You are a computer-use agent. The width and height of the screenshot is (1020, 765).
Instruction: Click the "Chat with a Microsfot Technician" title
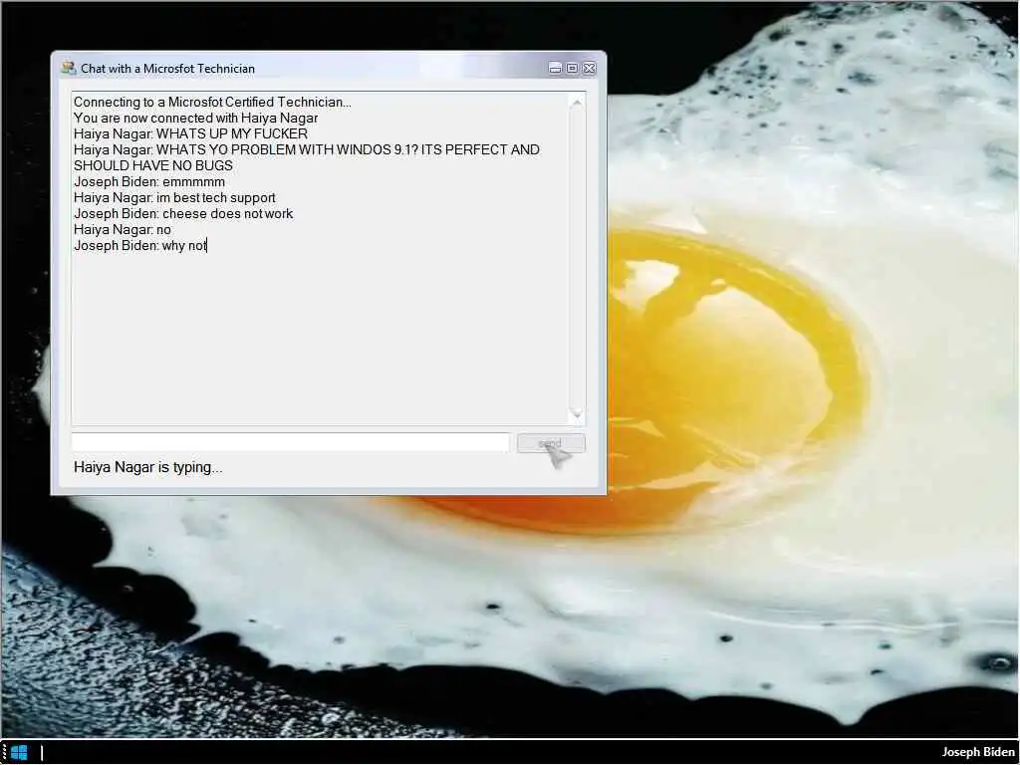tap(167, 69)
